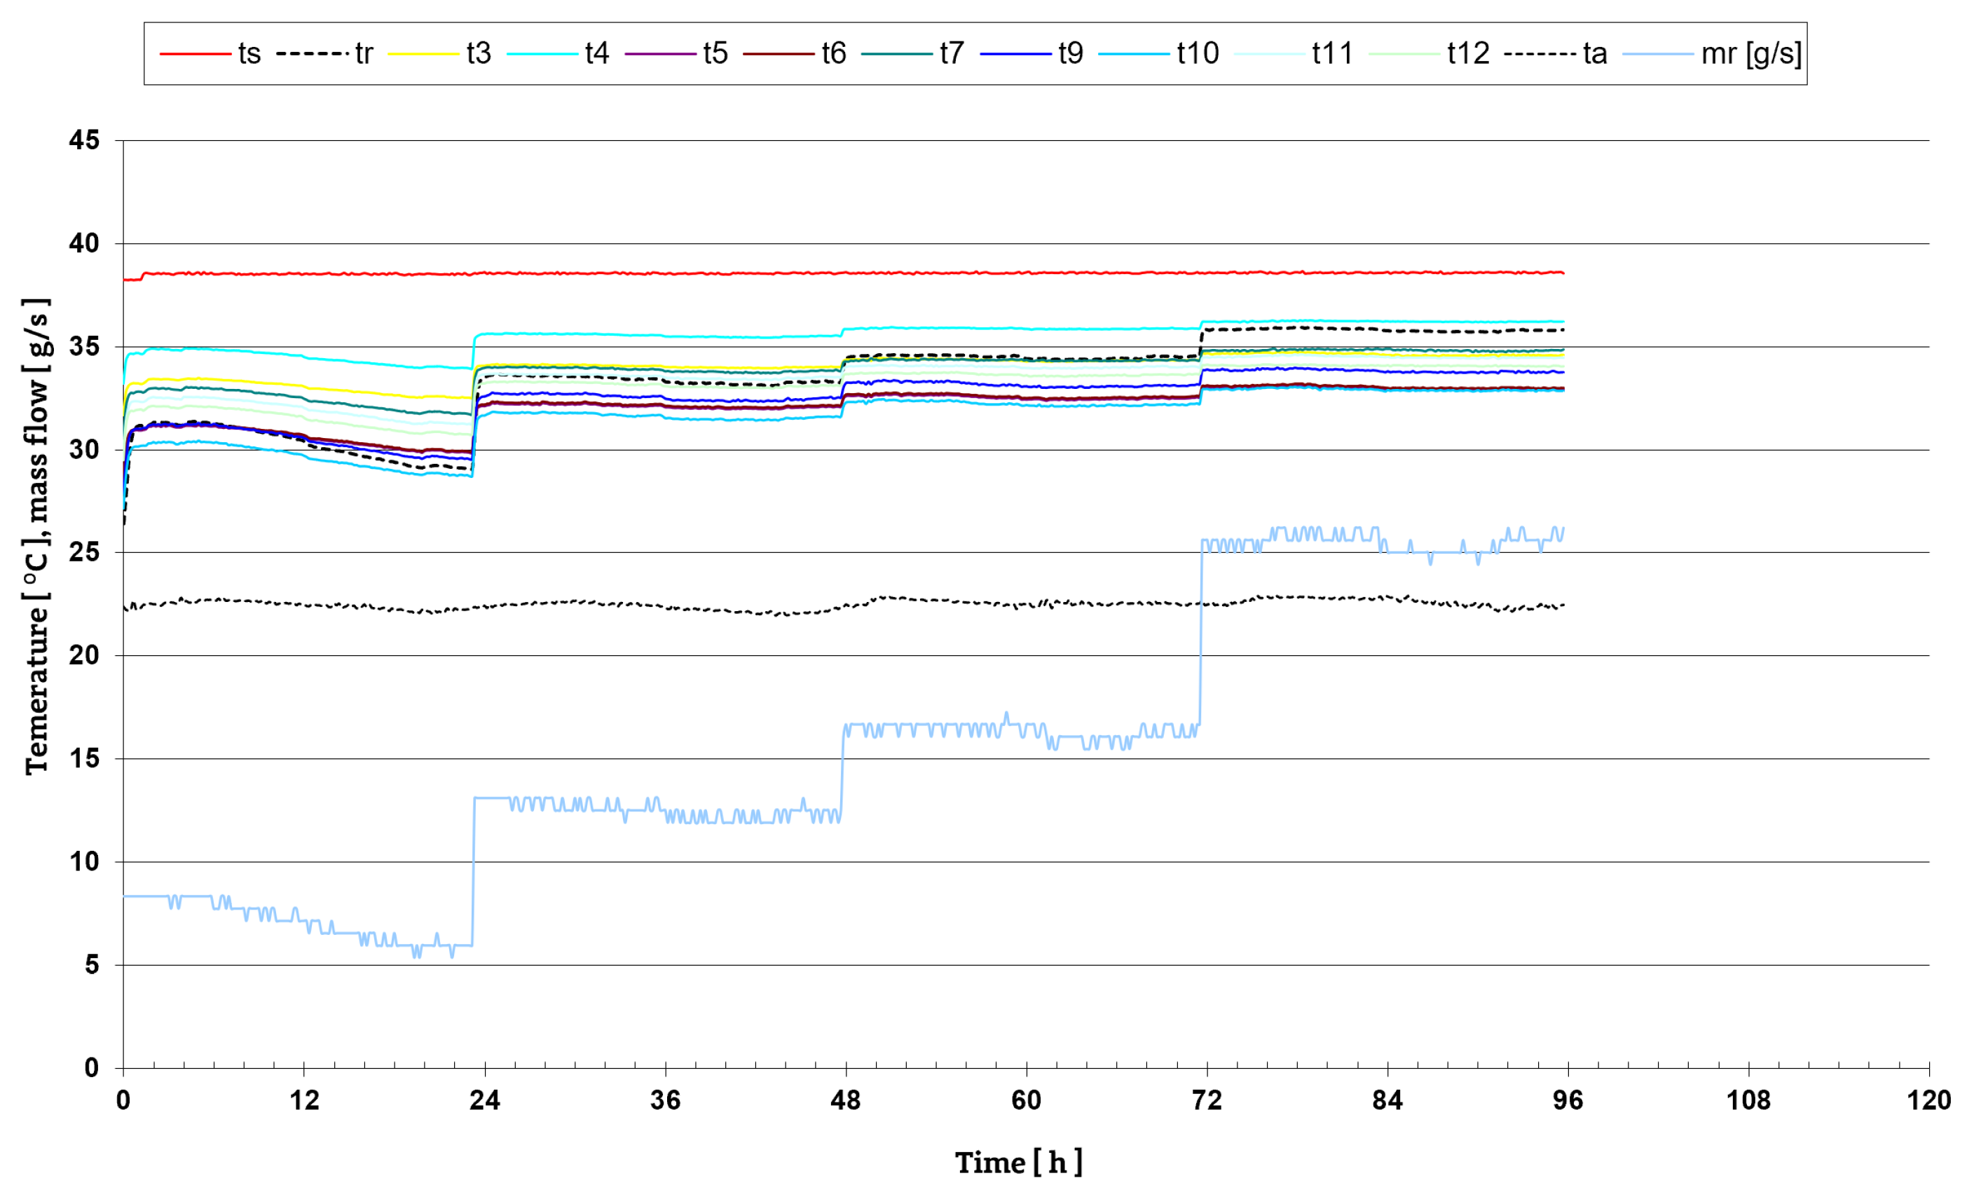Screen dimensions: 1988x1197
Task: Select the t6 legend entry
Action: tap(833, 54)
